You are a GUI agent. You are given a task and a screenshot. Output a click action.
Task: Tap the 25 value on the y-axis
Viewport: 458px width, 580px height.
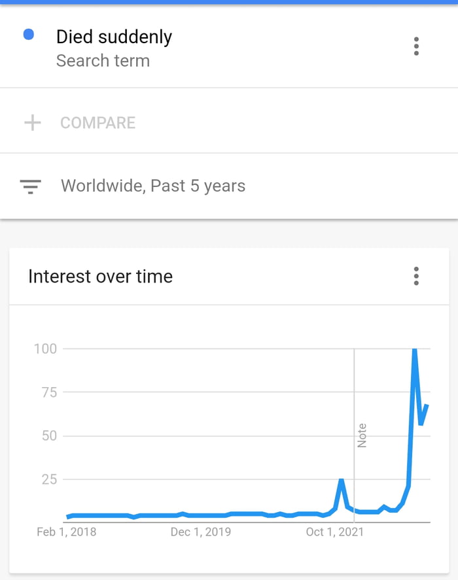(49, 479)
